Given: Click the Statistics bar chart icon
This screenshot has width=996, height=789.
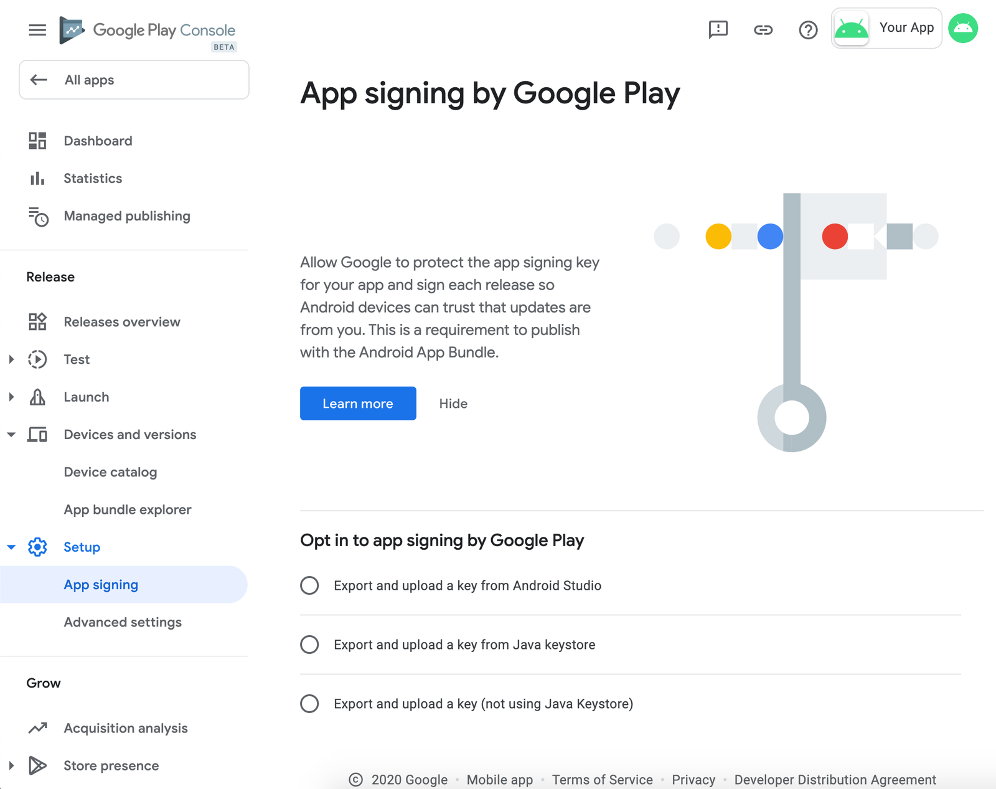Looking at the screenshot, I should tap(37, 179).
